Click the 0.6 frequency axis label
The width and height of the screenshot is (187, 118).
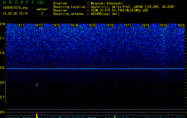coord(3,112)
